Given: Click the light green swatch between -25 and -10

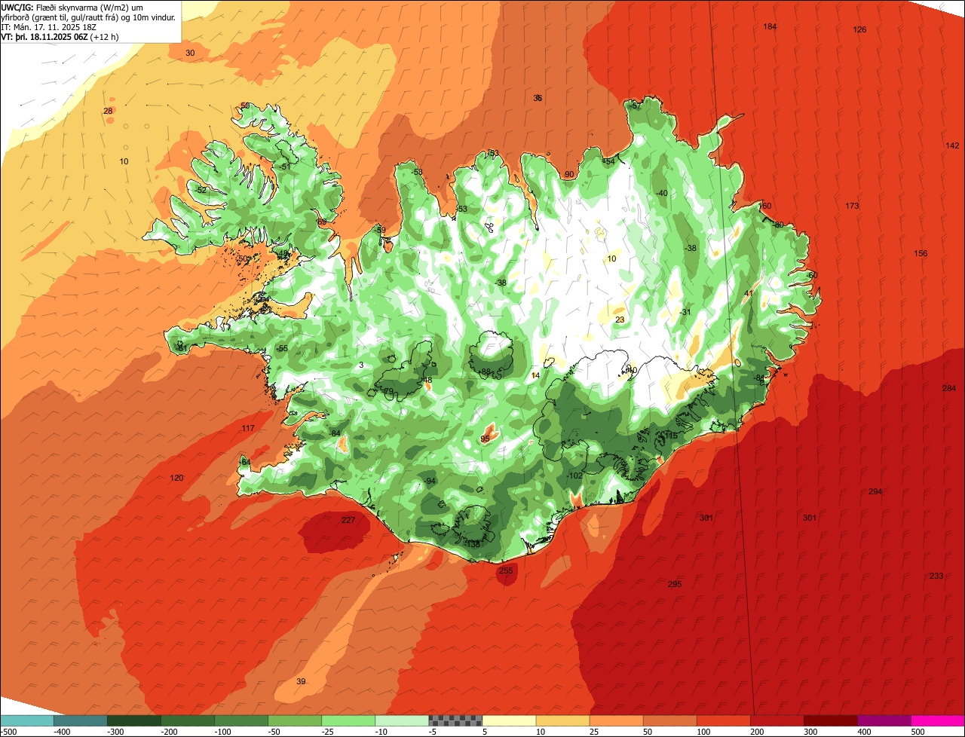Looking at the screenshot, I should (x=348, y=720).
